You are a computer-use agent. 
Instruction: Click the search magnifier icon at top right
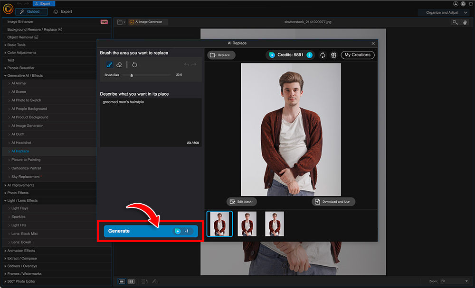pyautogui.click(x=455, y=22)
